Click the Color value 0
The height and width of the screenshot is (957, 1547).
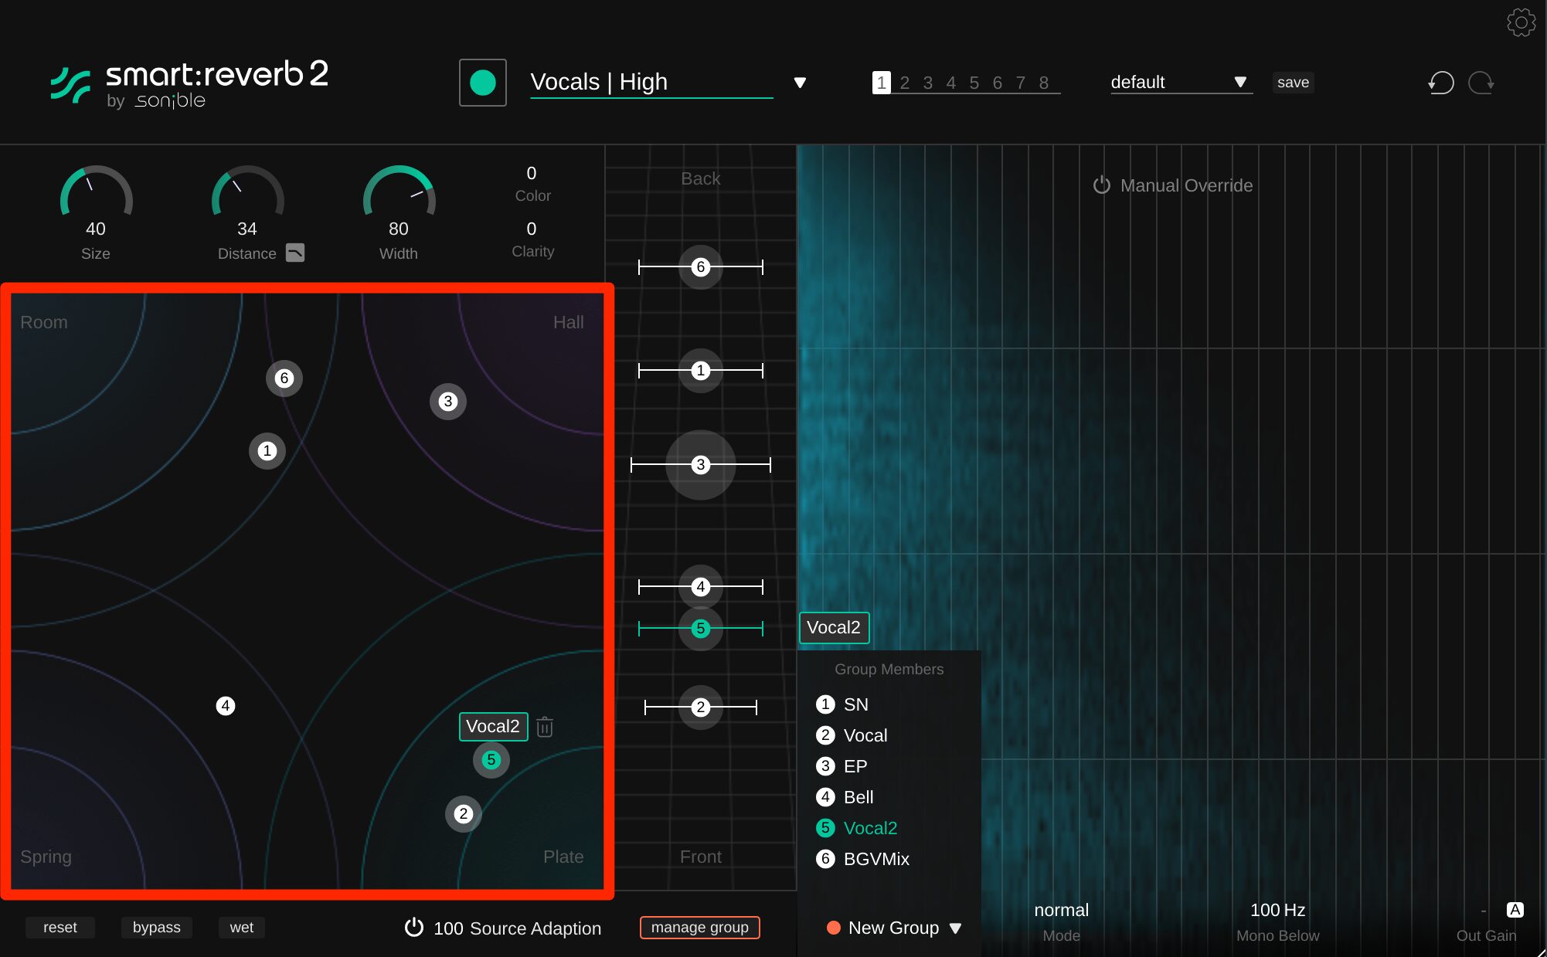[532, 173]
